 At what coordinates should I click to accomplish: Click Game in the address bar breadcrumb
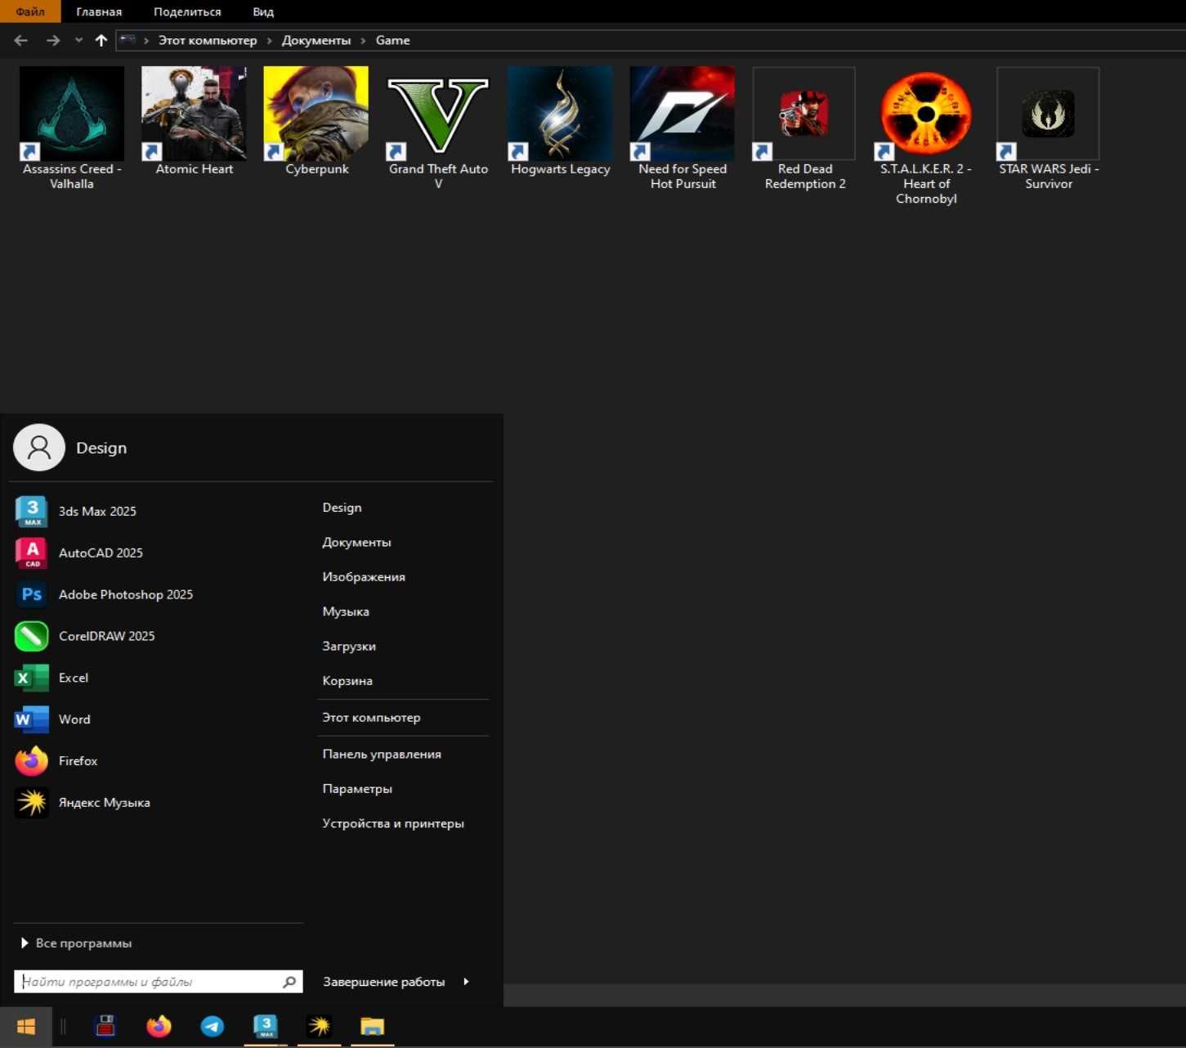click(393, 40)
